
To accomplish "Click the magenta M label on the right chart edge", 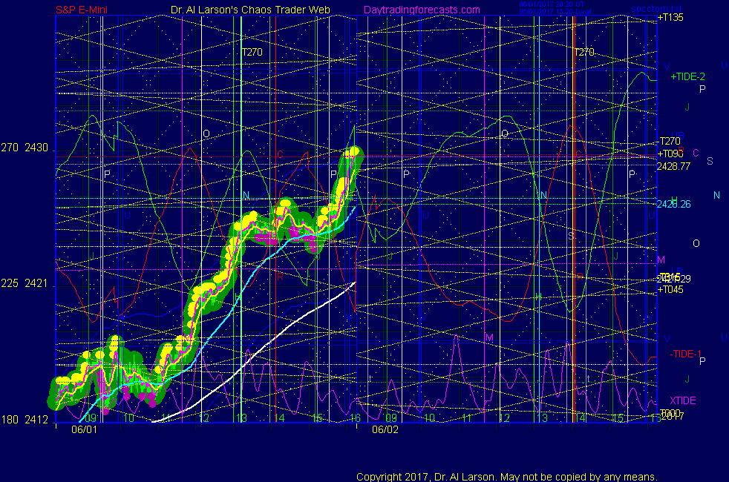I will 661,260.
